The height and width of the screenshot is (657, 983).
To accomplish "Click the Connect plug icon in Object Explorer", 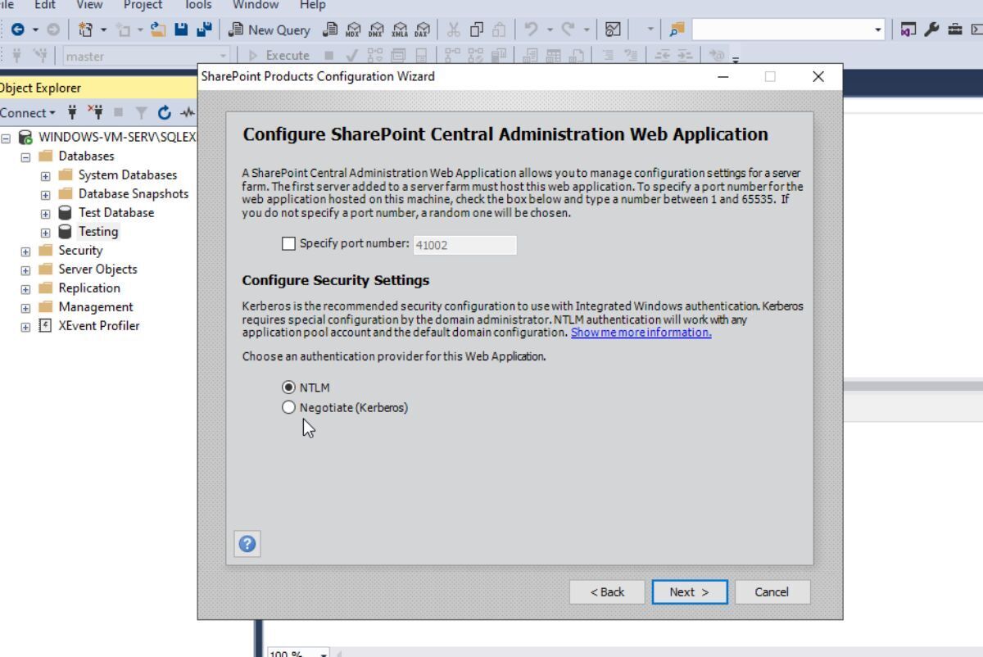I will [72, 112].
